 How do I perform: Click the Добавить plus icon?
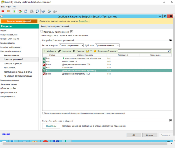[x=45, y=51]
